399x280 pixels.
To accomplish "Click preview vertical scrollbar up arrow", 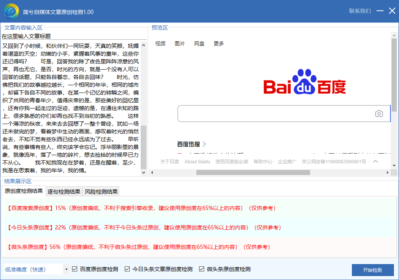I will pos(394,35).
